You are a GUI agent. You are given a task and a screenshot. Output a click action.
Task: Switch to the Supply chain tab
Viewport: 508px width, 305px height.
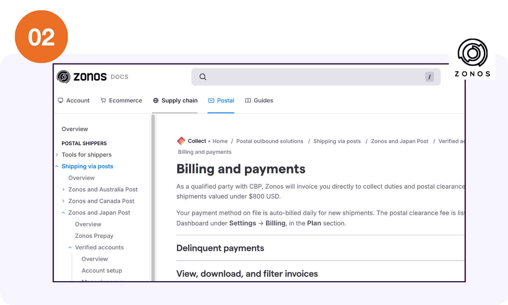click(175, 100)
